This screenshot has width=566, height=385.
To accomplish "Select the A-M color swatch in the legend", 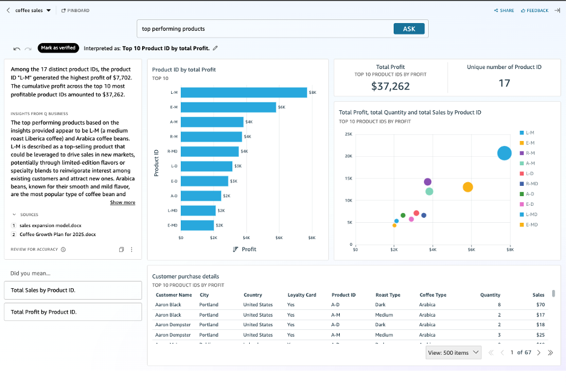I will tap(521, 163).
